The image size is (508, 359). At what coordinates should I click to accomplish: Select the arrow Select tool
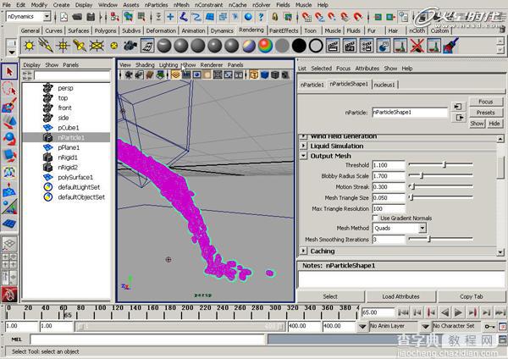tap(9, 71)
